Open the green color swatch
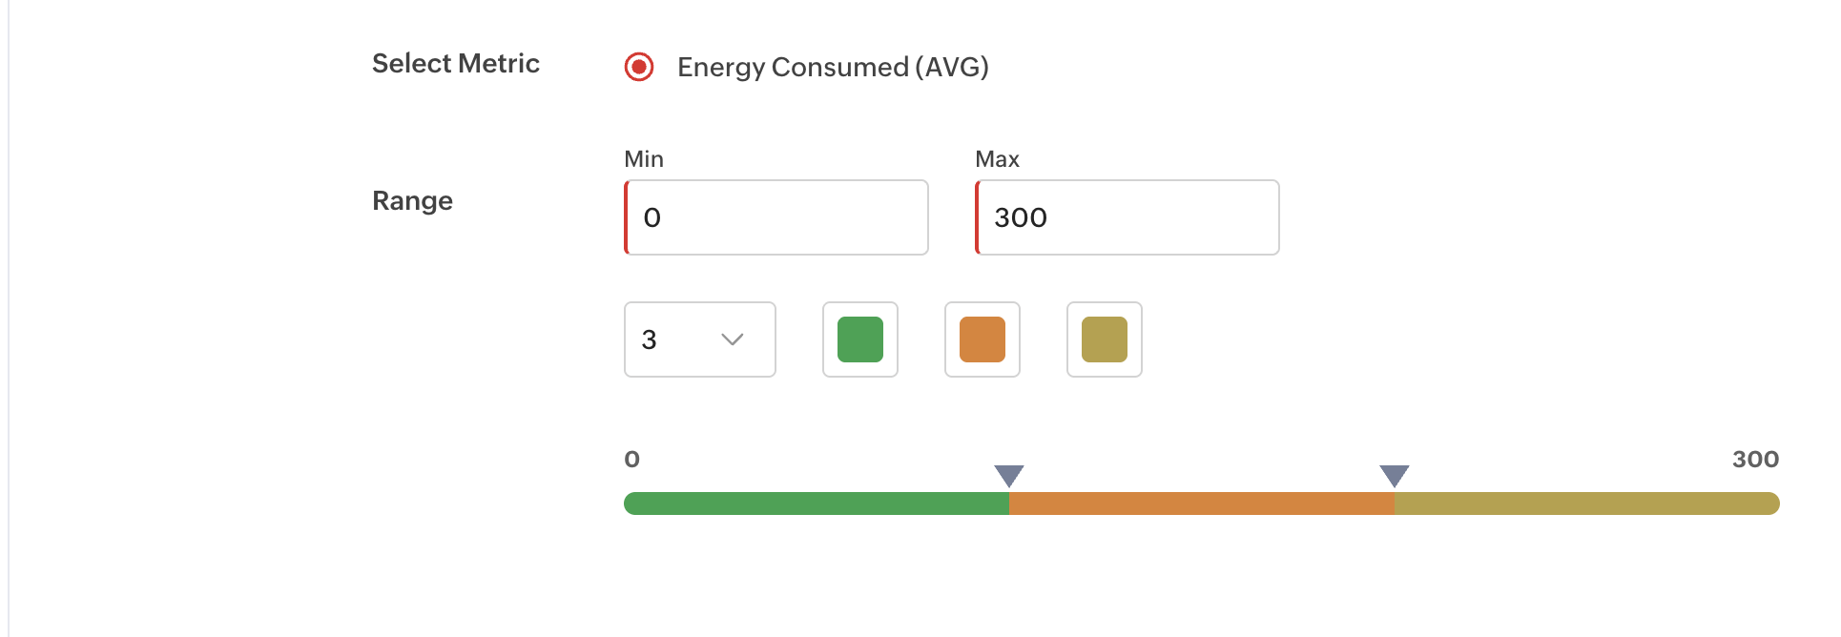 coord(860,339)
